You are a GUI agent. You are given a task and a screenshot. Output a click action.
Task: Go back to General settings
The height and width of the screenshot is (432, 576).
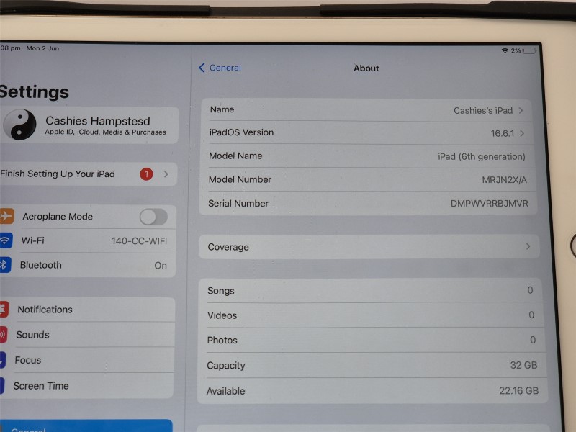click(x=220, y=68)
